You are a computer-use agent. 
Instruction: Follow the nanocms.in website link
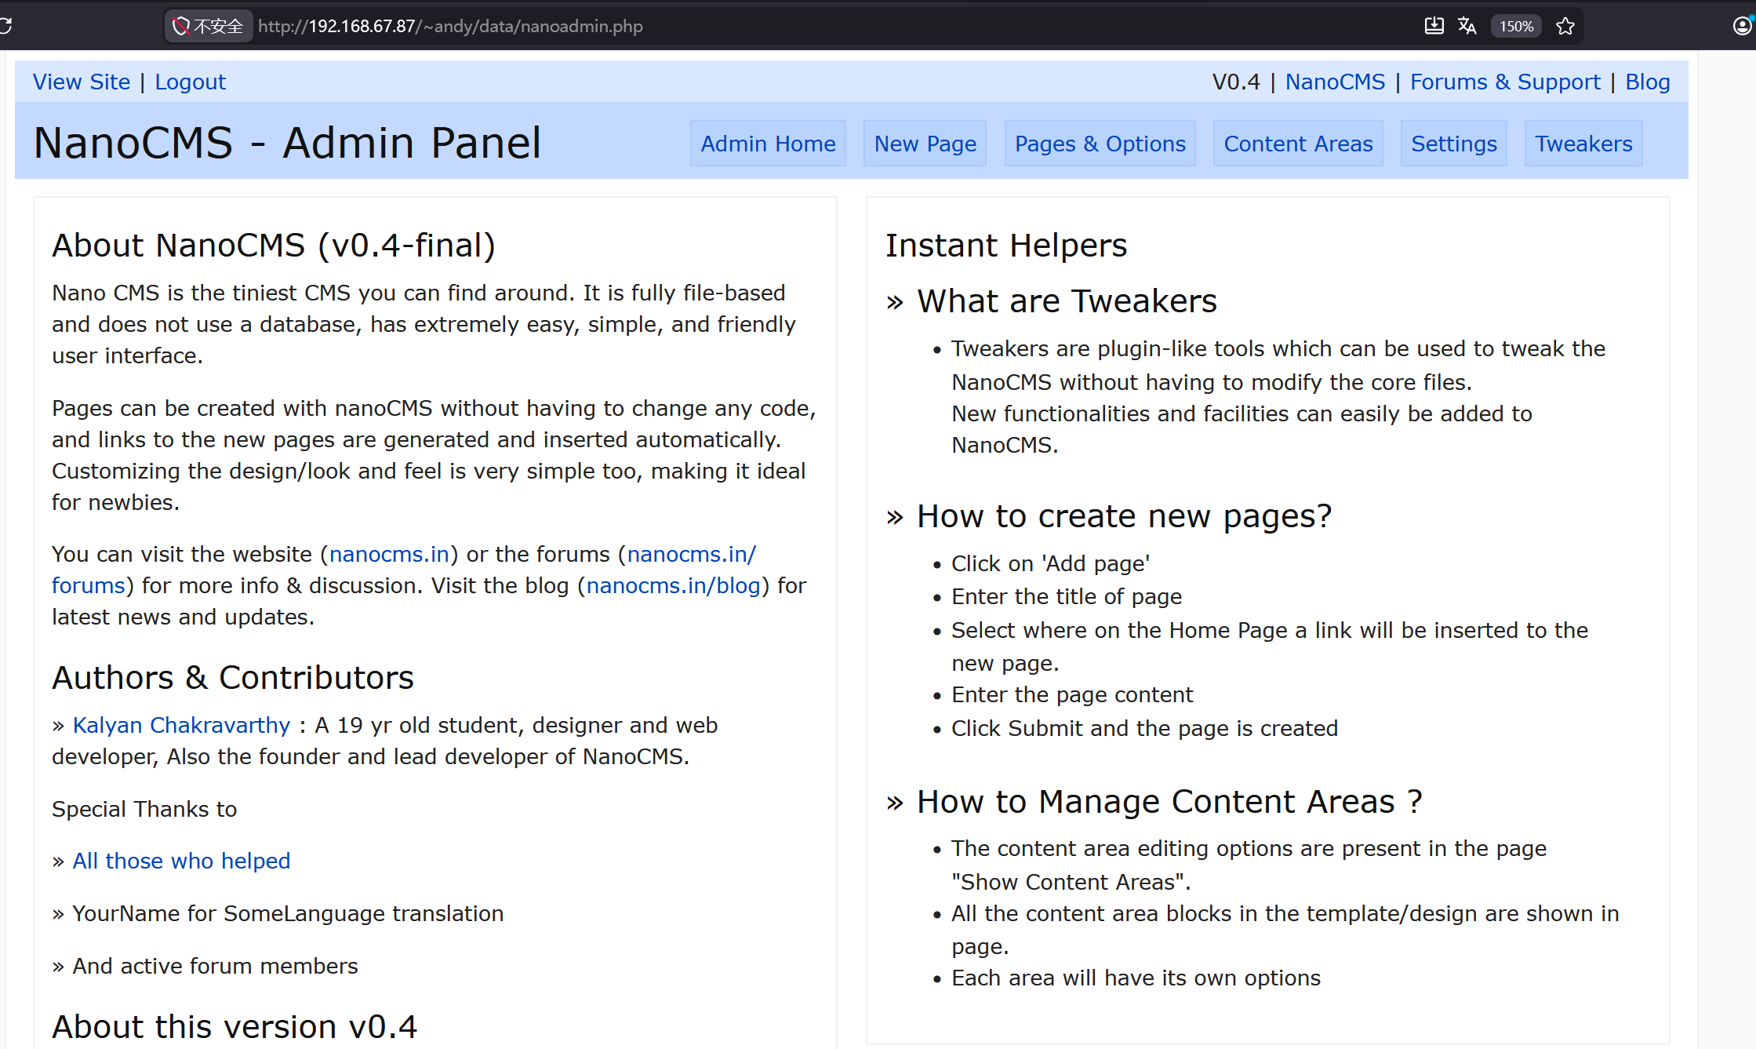(x=389, y=555)
